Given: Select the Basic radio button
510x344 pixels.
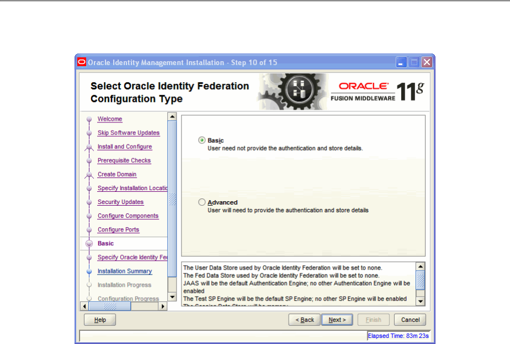Looking at the screenshot, I should point(201,141).
